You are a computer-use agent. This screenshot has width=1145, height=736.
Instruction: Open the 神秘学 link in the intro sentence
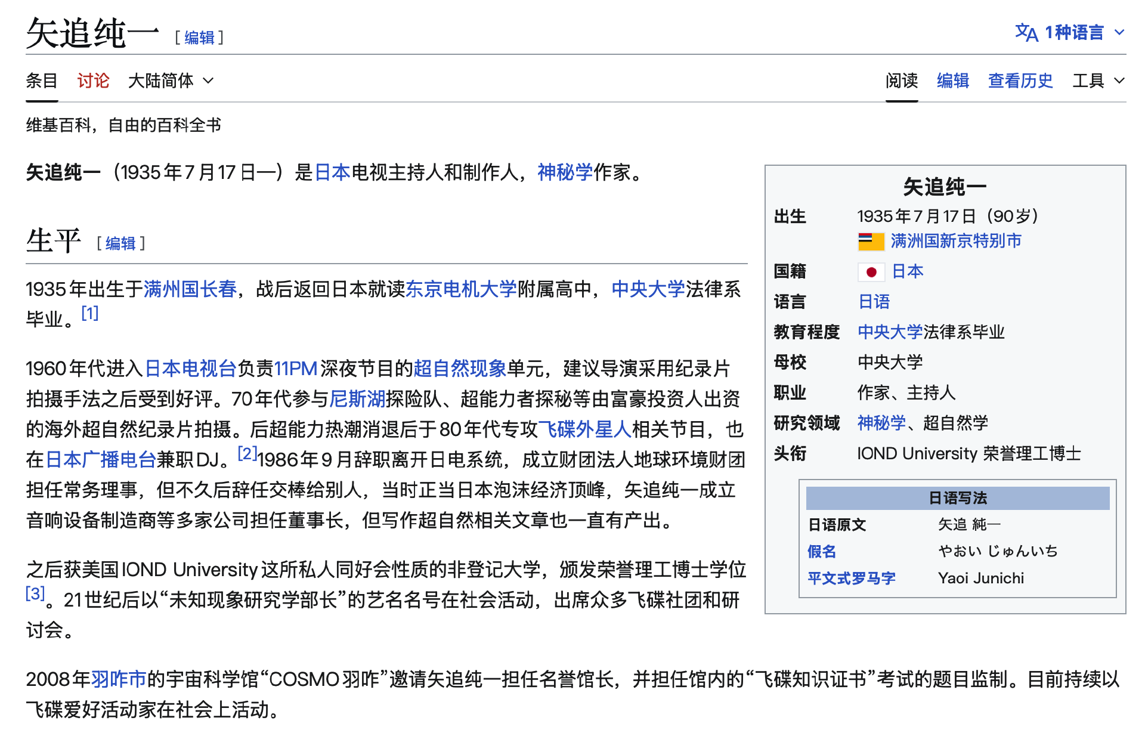(564, 172)
